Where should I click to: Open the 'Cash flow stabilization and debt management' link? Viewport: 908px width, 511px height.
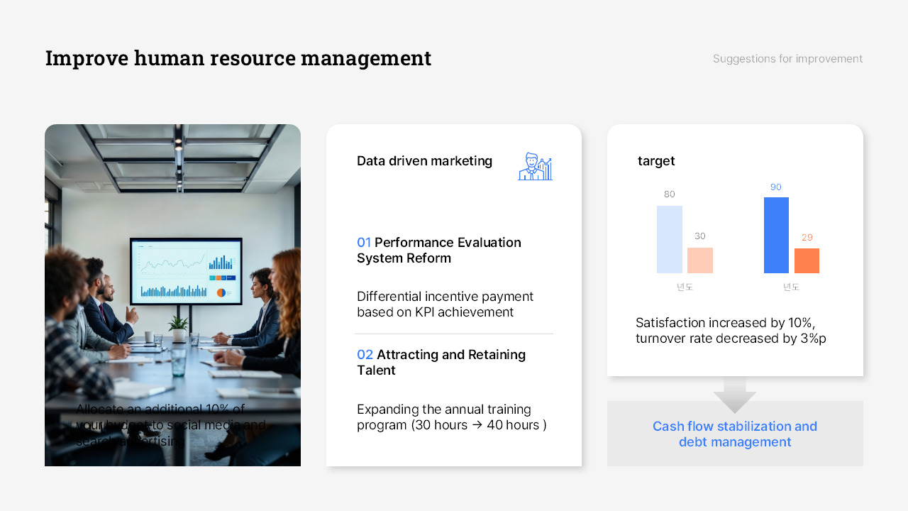click(734, 434)
